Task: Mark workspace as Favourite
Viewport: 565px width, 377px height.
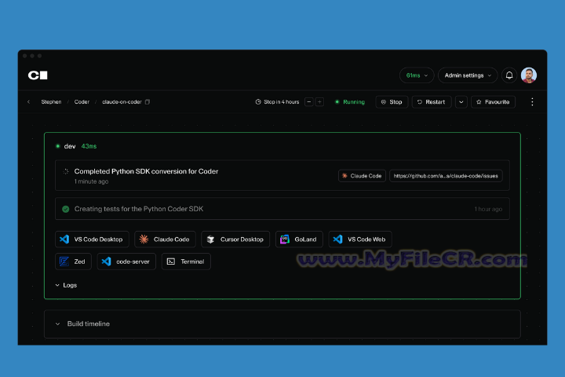Action: pyautogui.click(x=493, y=102)
